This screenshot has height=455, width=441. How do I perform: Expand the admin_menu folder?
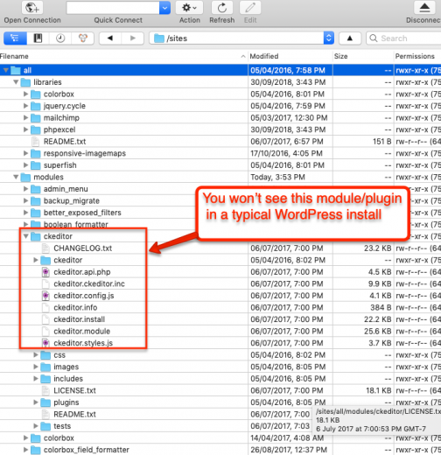pos(26,189)
